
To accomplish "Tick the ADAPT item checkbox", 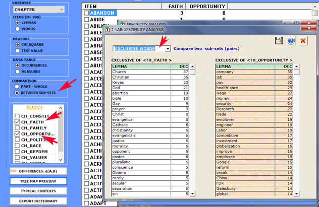I will [x=86, y=203].
